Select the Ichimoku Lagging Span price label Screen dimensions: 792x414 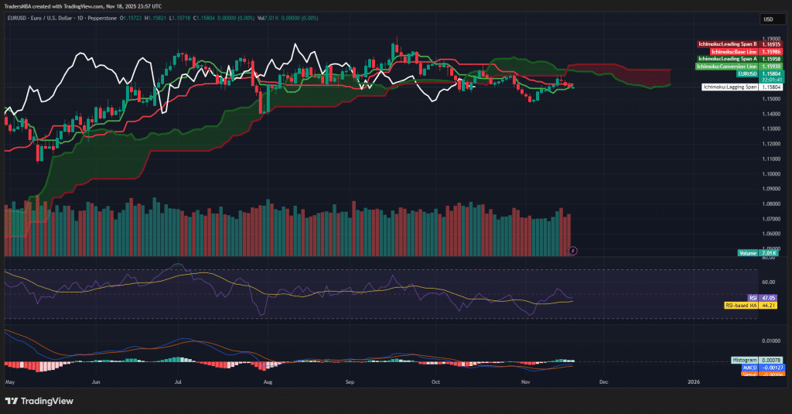[x=743, y=87]
